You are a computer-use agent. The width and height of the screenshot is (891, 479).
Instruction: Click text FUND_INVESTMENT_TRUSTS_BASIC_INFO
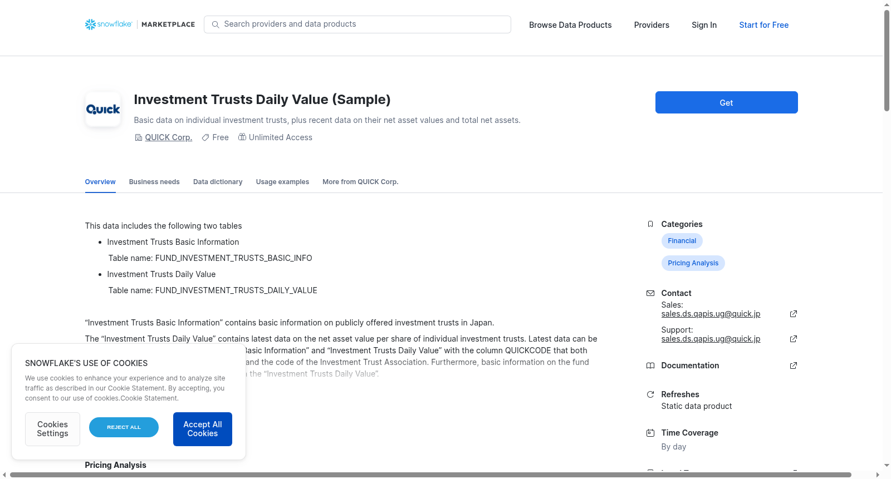click(233, 258)
